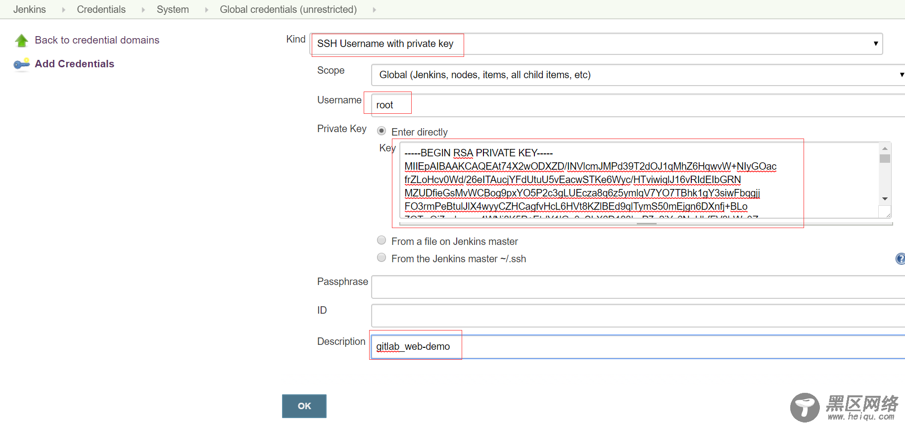This screenshot has height=425, width=905.
Task: Click the textarea expansion bar below Key
Action: 646,224
